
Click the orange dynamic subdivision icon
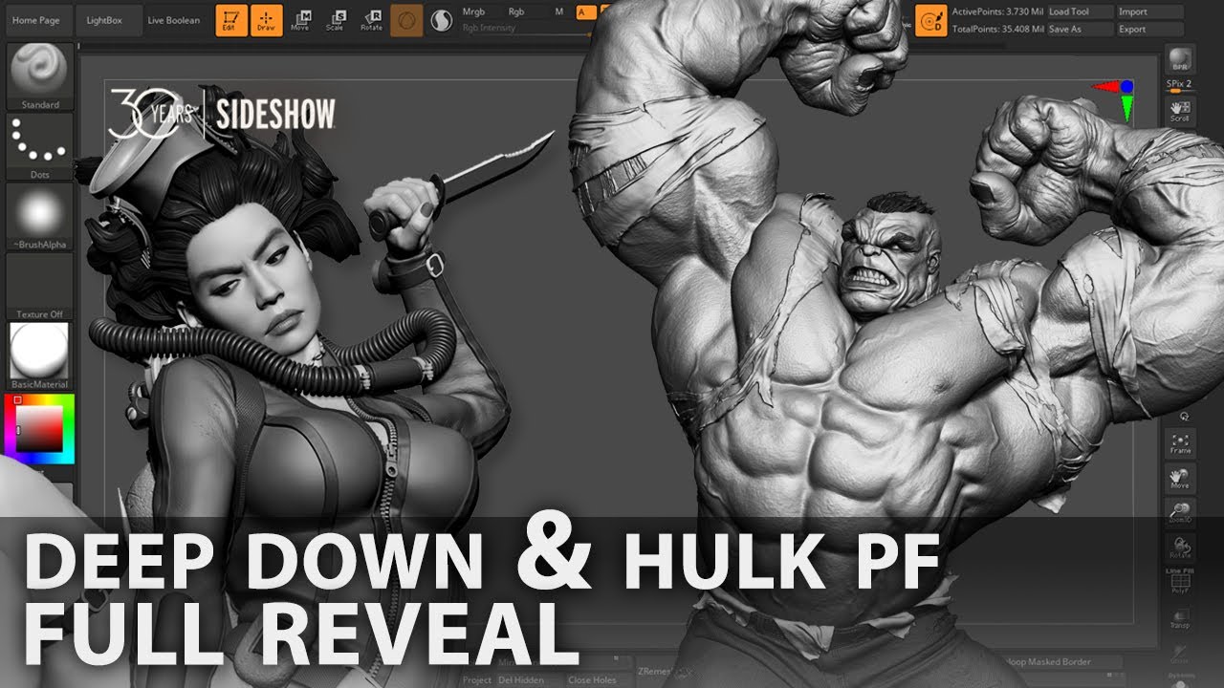[930, 20]
